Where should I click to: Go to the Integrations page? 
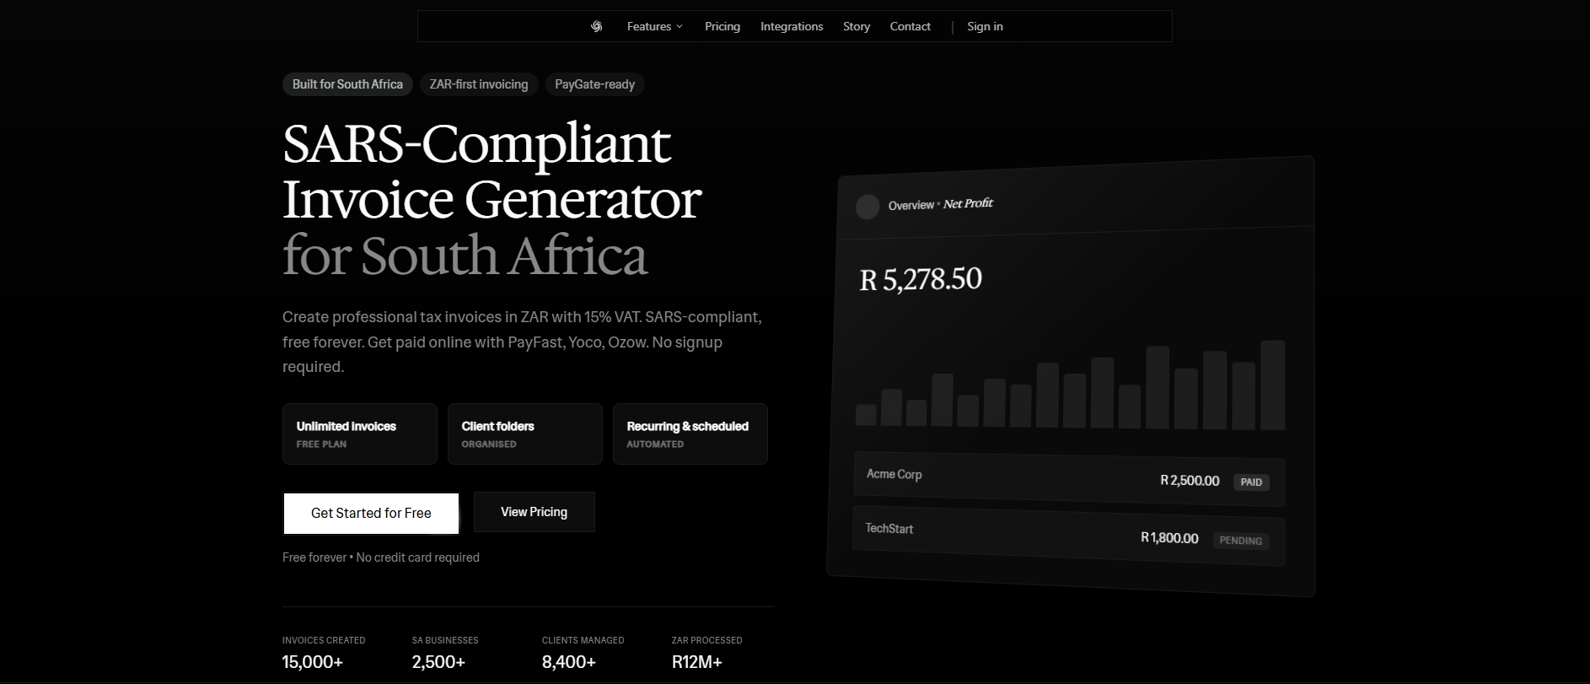point(791,26)
